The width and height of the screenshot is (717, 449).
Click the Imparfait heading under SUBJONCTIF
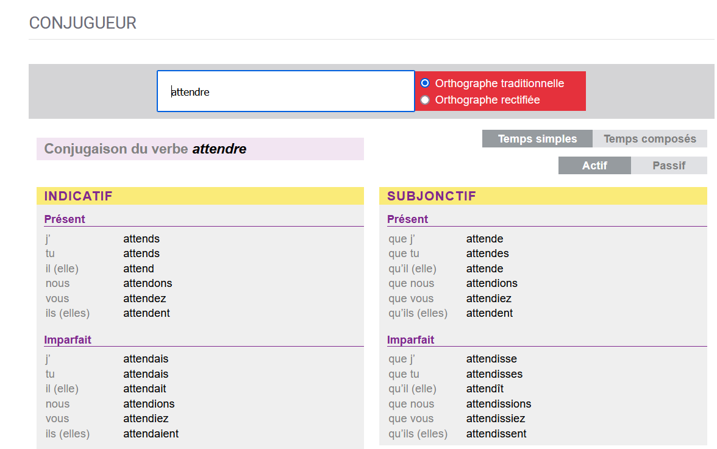[x=410, y=340]
